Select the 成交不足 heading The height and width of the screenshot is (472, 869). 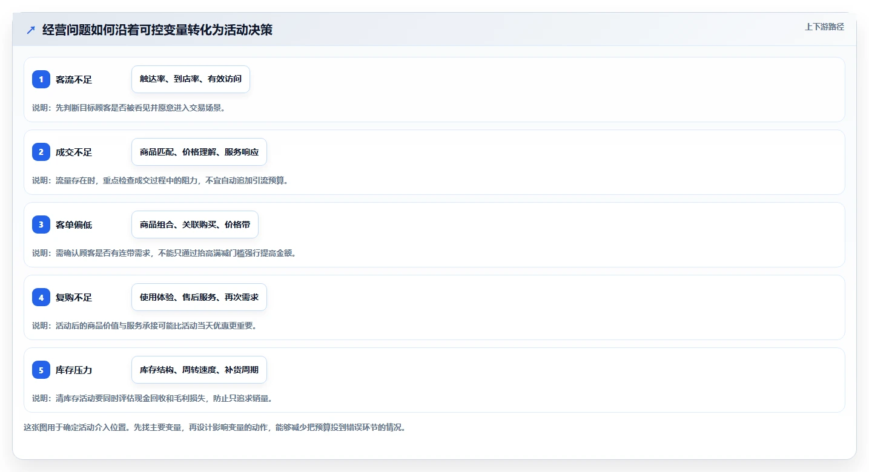tap(74, 152)
